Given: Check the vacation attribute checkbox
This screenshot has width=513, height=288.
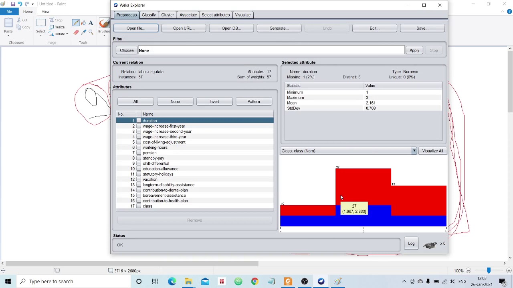Looking at the screenshot, I should coord(139,179).
